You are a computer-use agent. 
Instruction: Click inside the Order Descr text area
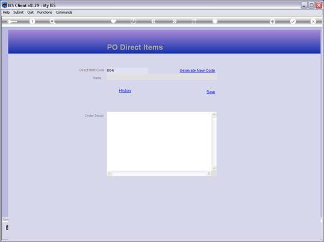tap(159, 141)
